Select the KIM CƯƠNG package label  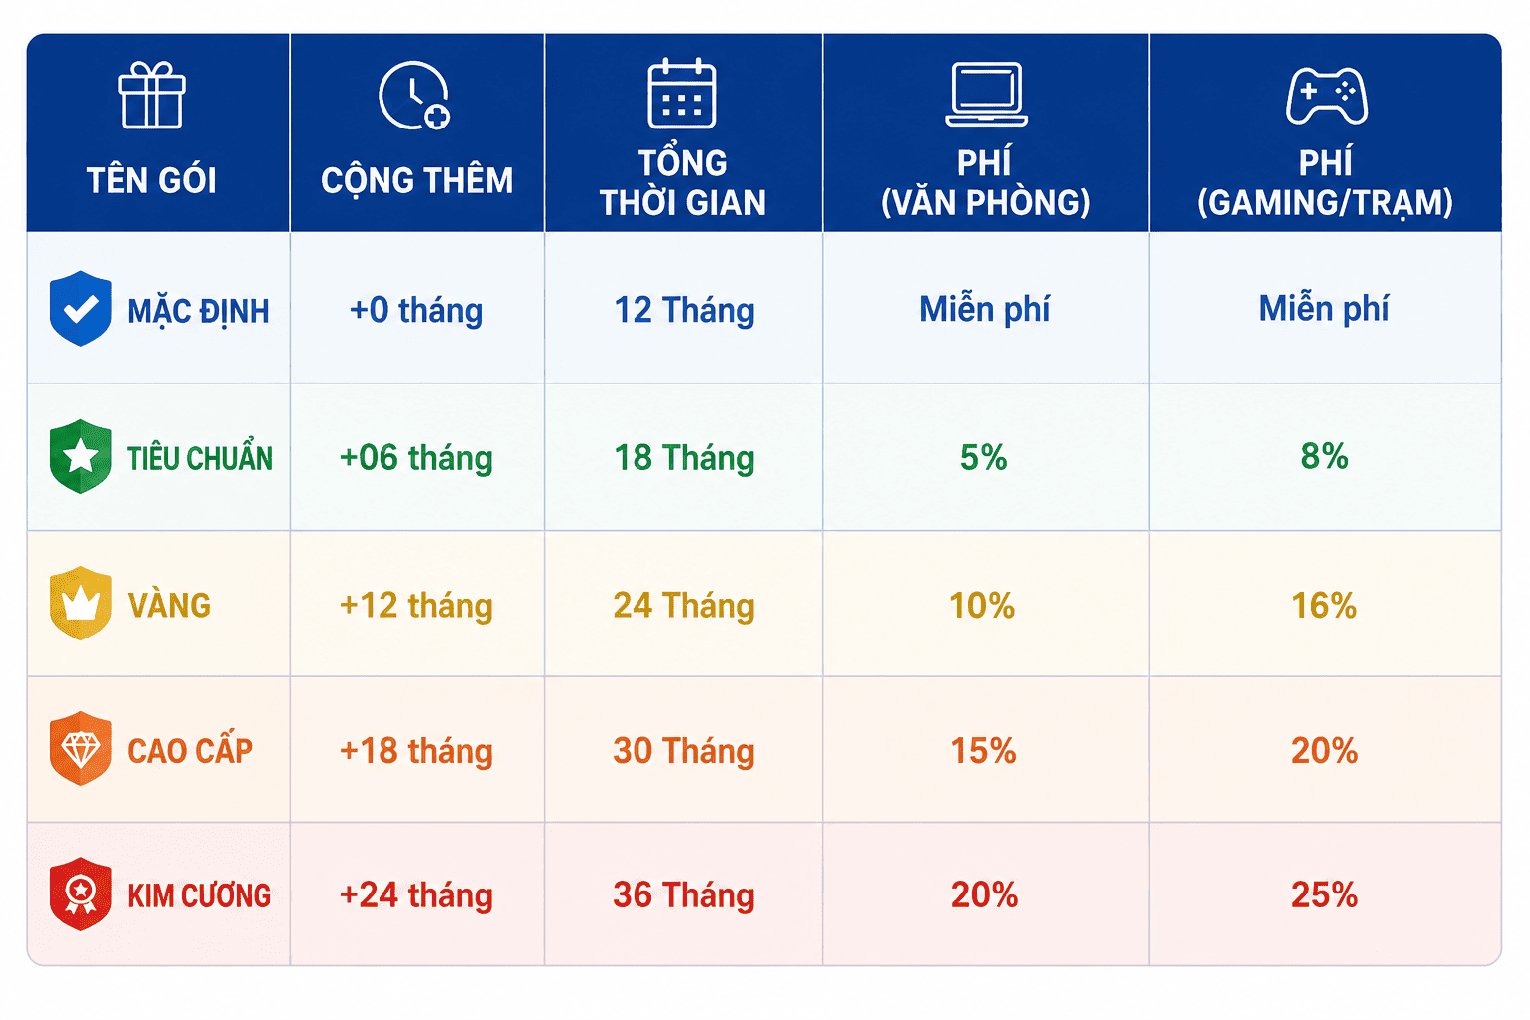[199, 896]
